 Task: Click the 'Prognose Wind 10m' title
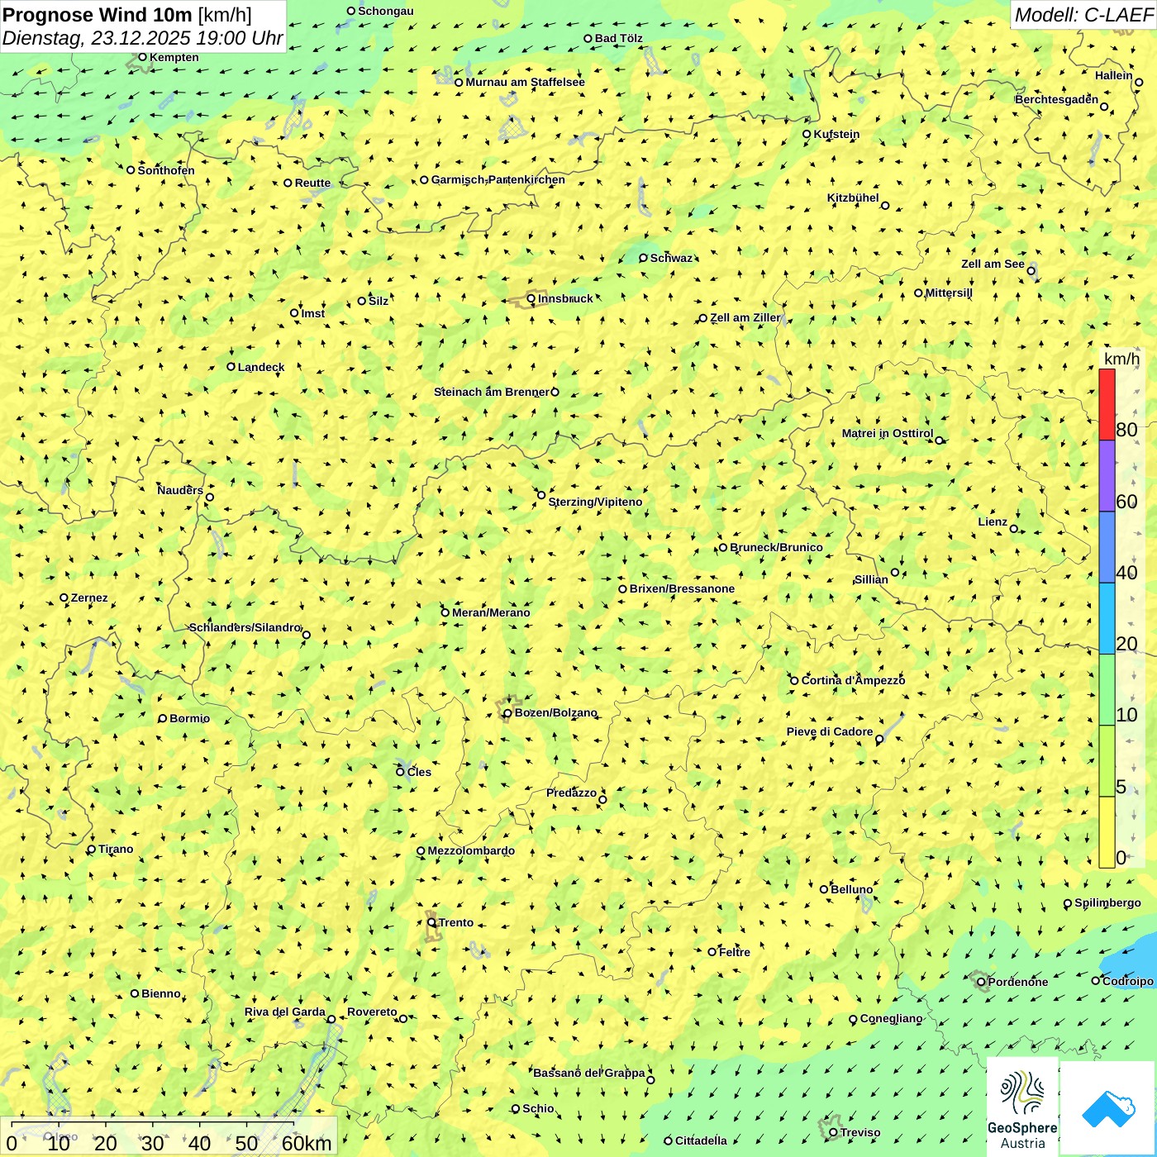coord(98,15)
